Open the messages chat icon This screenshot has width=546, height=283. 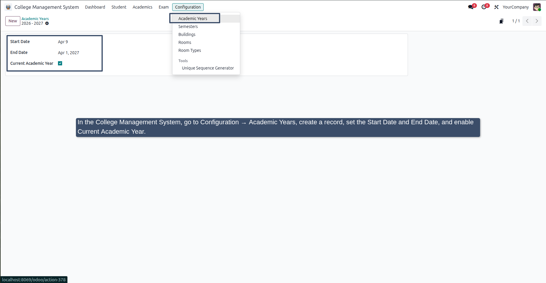(471, 7)
